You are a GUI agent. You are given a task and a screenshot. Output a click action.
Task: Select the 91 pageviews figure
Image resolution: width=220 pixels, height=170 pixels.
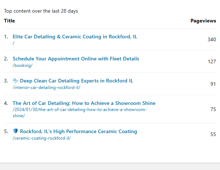(x=213, y=84)
